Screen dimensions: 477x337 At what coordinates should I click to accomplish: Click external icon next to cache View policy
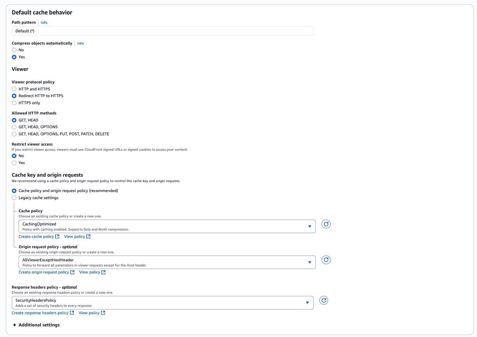click(x=89, y=236)
